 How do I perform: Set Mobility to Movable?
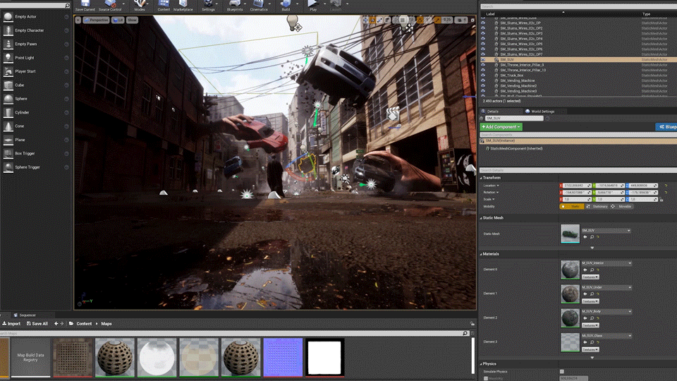(x=625, y=206)
